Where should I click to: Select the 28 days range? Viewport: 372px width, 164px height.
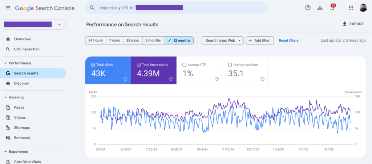point(132,41)
